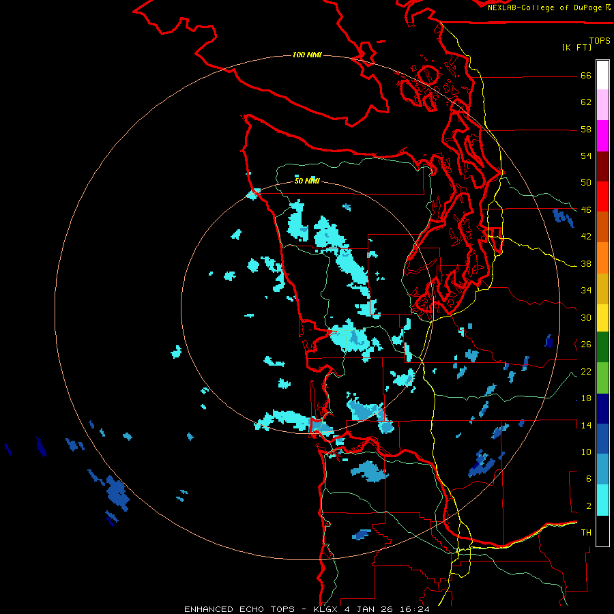
Task: Click the 42 value on the legend
Action: click(x=586, y=237)
